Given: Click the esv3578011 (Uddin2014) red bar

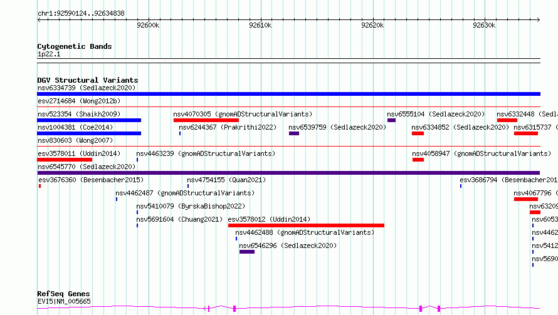Looking at the screenshot, I should click(65, 160).
